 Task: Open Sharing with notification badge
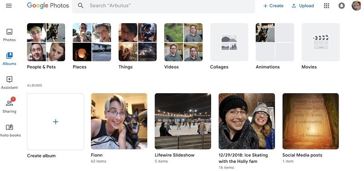tap(9, 106)
